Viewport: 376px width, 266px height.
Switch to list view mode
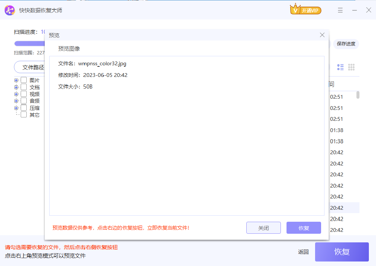point(340,67)
